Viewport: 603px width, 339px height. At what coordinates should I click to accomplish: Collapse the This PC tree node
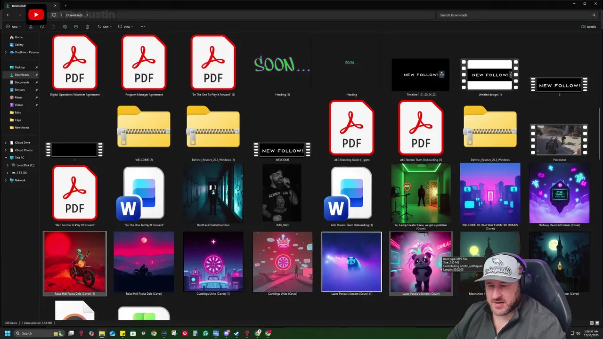coord(6,158)
